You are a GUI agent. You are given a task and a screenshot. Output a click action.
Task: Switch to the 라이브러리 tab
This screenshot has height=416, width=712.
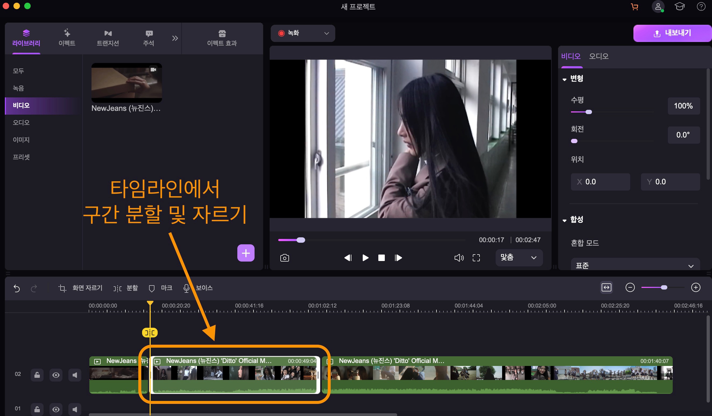[x=26, y=38]
